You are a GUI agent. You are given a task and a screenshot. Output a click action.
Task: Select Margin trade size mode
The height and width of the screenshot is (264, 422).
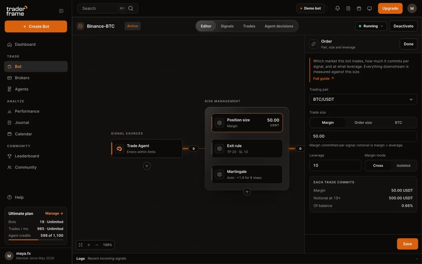(x=328, y=123)
